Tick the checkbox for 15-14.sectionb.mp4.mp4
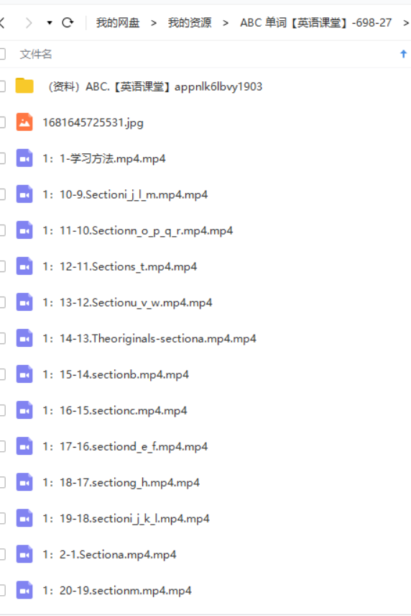Viewport: 411px width, 616px height. point(2,374)
